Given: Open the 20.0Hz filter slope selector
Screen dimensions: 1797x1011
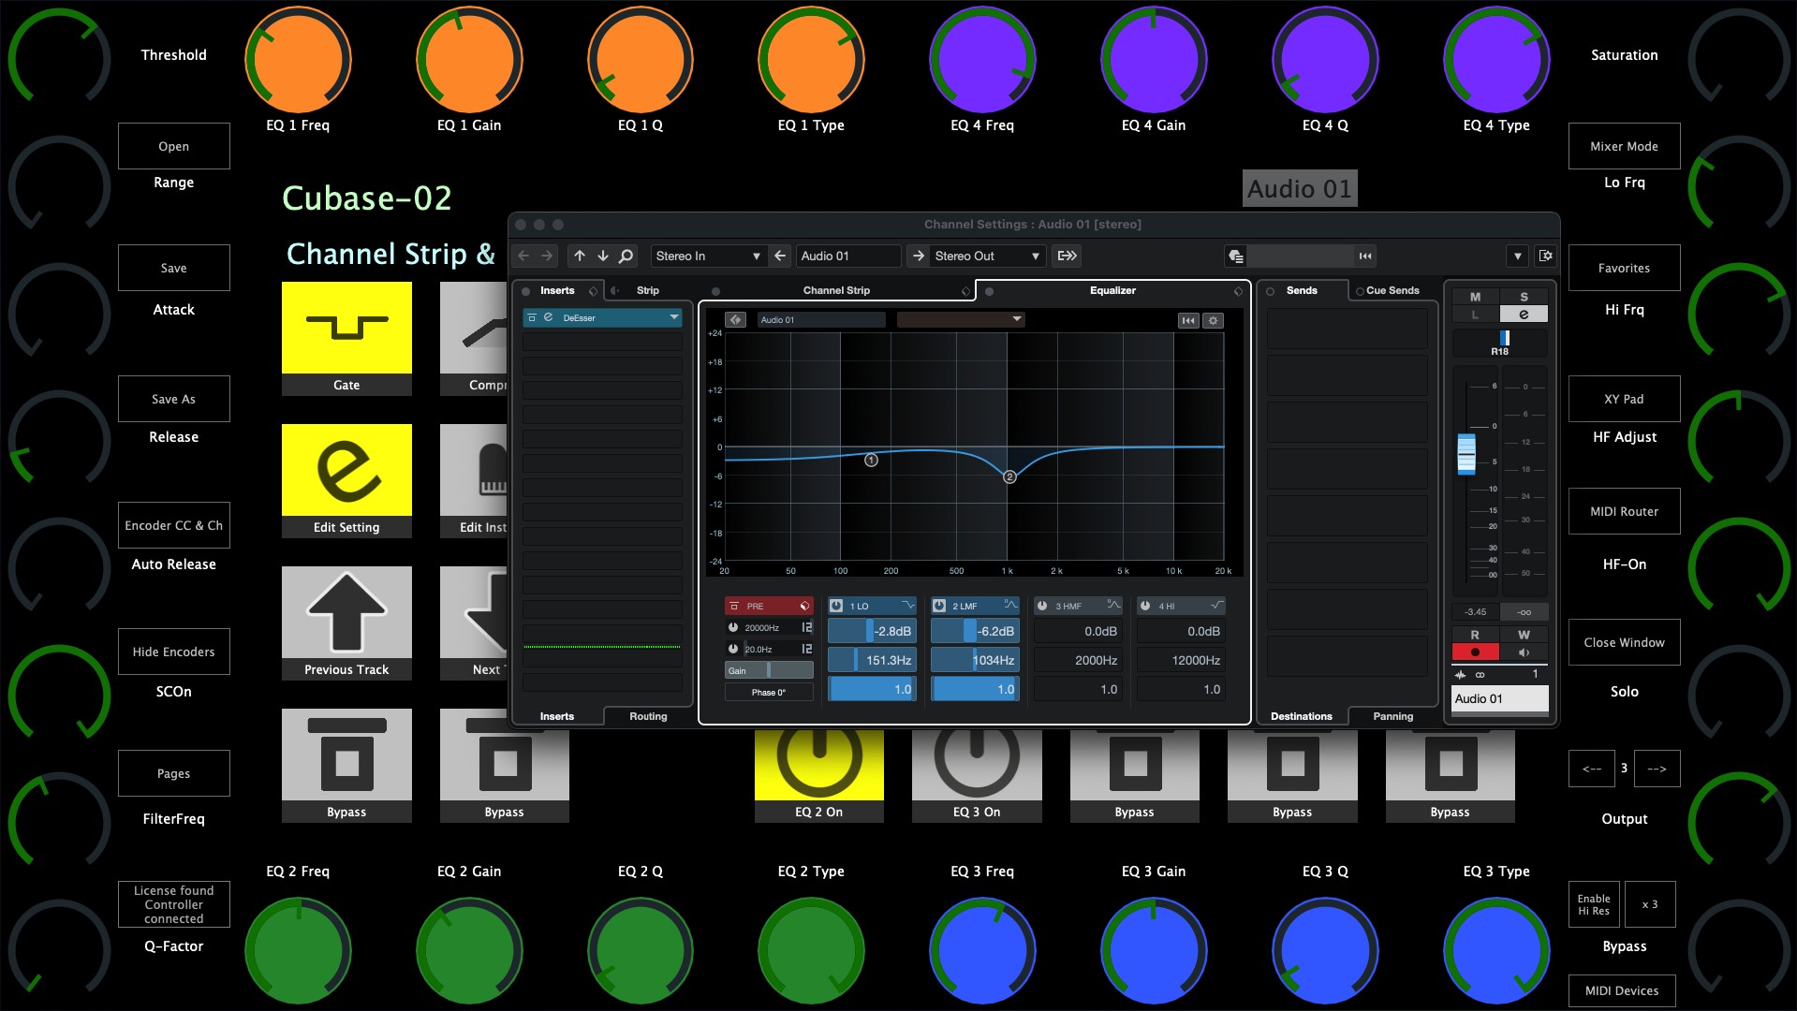Looking at the screenshot, I should [x=806, y=649].
